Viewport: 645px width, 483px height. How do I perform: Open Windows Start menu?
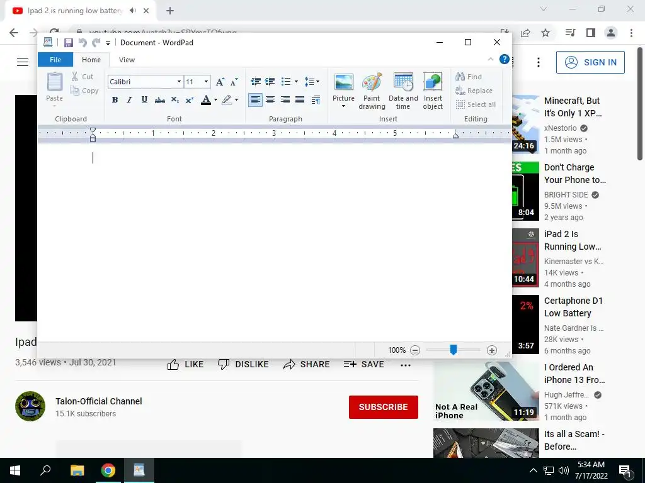[15, 470]
